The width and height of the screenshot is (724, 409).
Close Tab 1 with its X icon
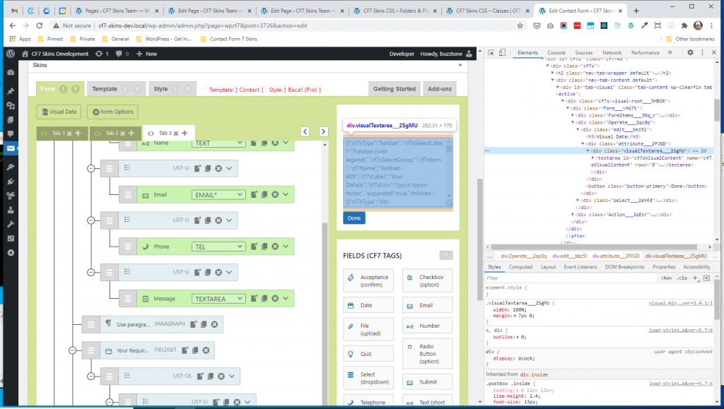pos(69,133)
